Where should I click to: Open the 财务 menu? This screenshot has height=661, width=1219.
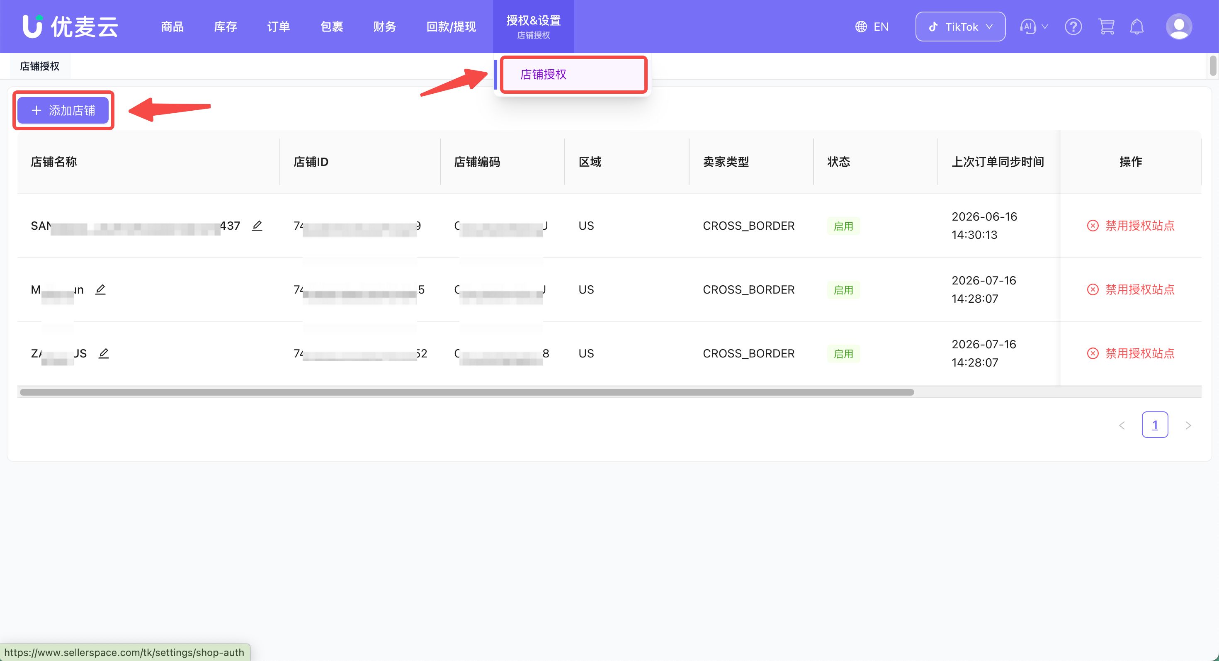tap(385, 27)
